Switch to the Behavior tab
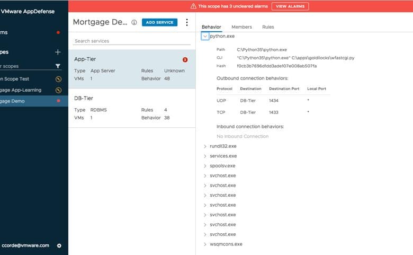 [x=211, y=27]
